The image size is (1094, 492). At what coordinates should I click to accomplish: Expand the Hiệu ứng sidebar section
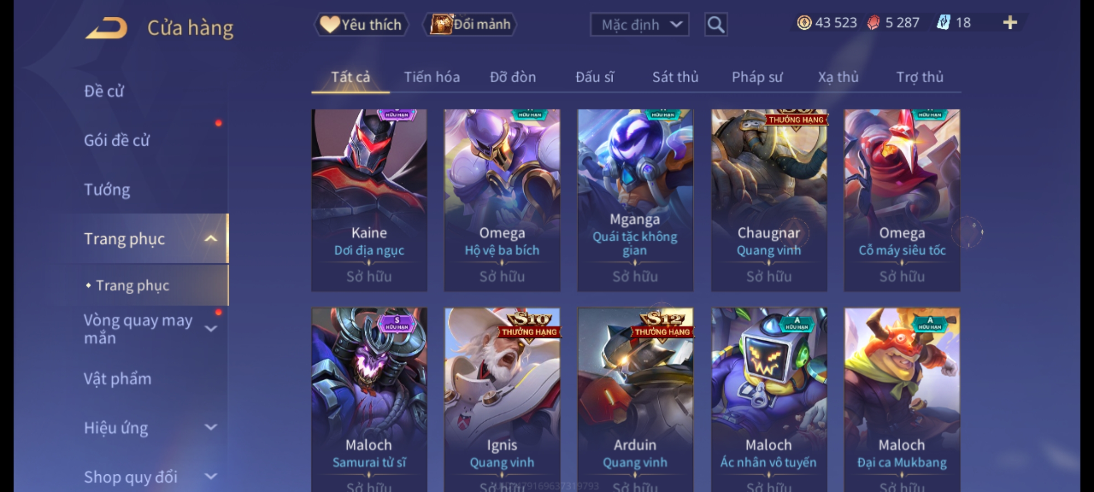pos(211,427)
